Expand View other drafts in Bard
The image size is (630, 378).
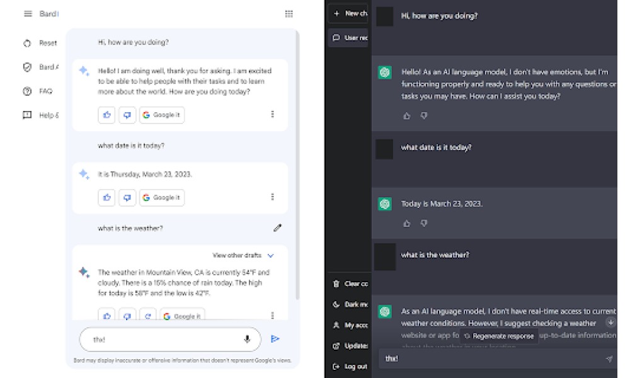pyautogui.click(x=243, y=256)
